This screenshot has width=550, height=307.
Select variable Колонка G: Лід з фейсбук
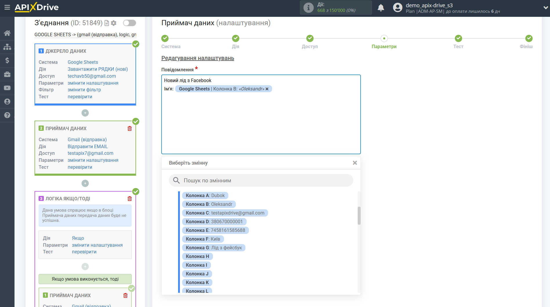point(214,248)
